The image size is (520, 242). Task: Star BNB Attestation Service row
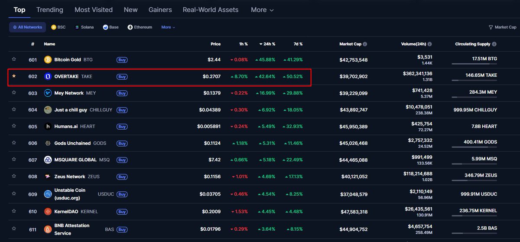(x=14, y=229)
